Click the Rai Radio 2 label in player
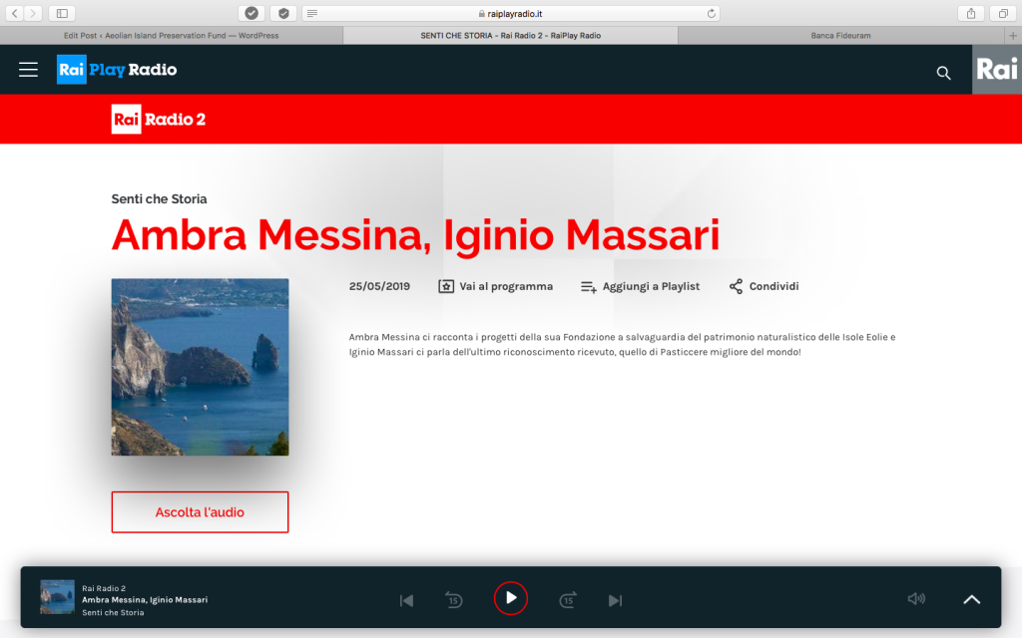This screenshot has width=1022, height=638. tap(104, 588)
